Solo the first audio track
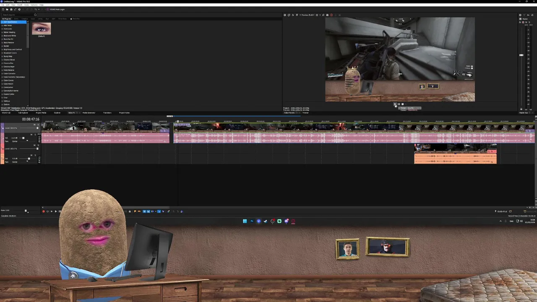The width and height of the screenshot is (537, 302). pyautogui.click(x=35, y=135)
